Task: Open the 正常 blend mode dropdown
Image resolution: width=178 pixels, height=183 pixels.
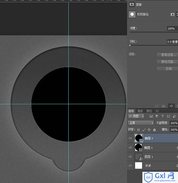Action: pyautogui.click(x=141, y=123)
